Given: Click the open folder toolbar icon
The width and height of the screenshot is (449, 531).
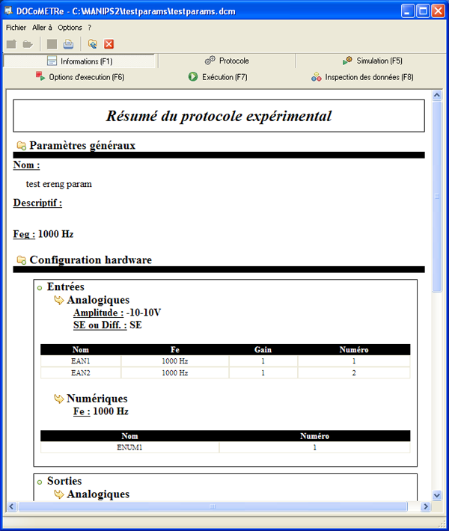Looking at the screenshot, I should [28, 44].
